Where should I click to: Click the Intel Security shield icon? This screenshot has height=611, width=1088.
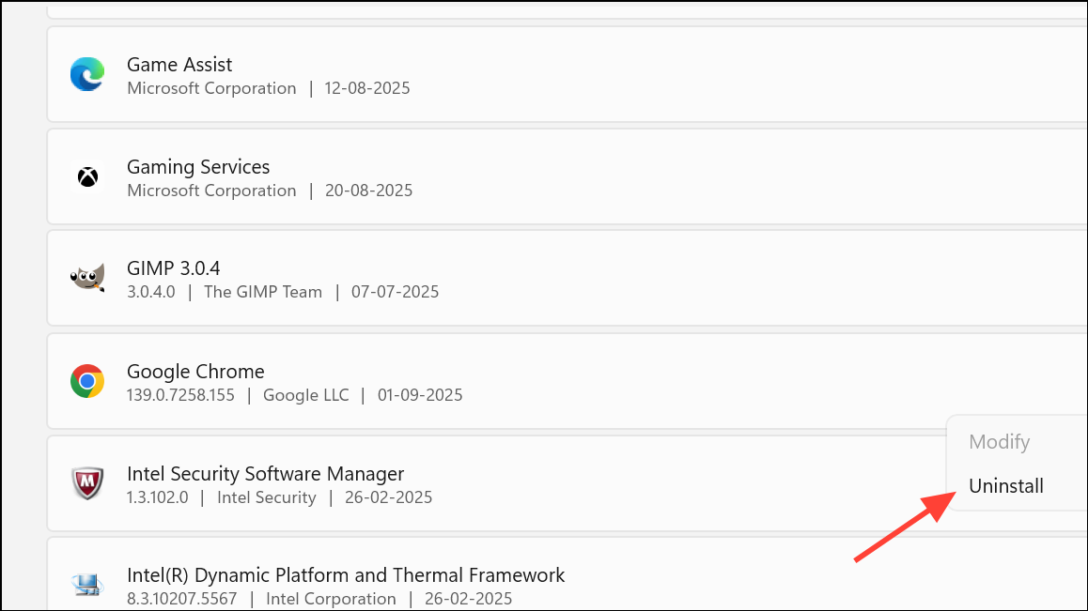tap(87, 483)
